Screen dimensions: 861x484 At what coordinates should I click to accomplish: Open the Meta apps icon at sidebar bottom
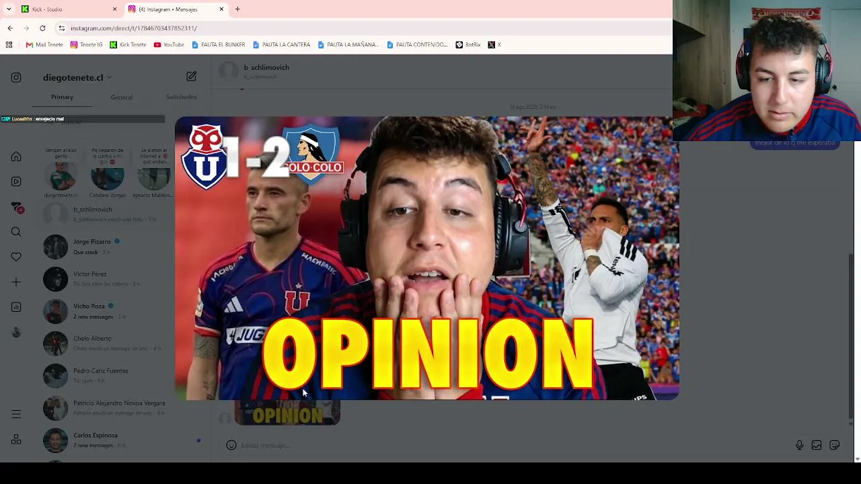16,440
